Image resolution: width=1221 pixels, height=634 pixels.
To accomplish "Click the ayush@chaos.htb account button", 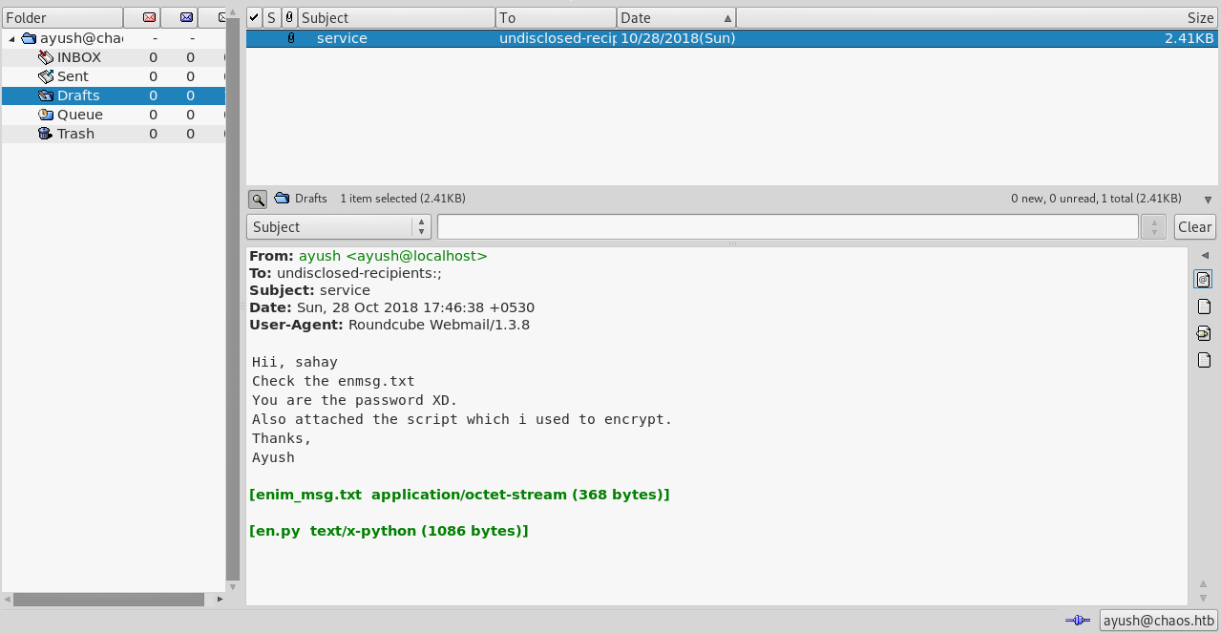I will coord(1159,621).
